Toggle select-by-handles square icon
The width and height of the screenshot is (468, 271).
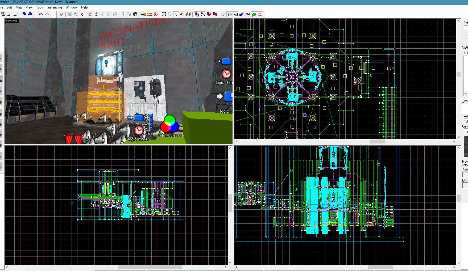[x=164, y=14]
